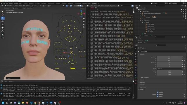Open the outliner filter funnel
The image size is (187, 105).
[182, 6]
